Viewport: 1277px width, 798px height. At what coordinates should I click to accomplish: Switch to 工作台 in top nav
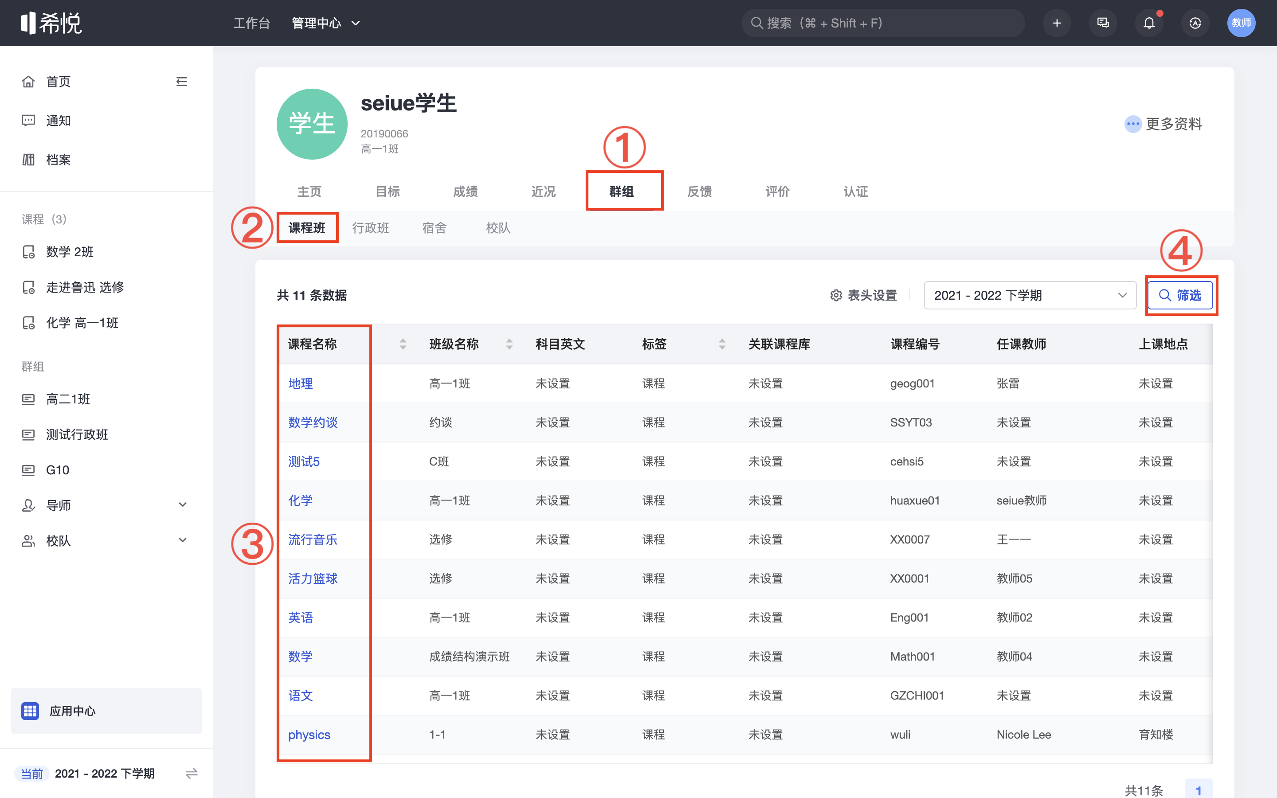(x=252, y=23)
